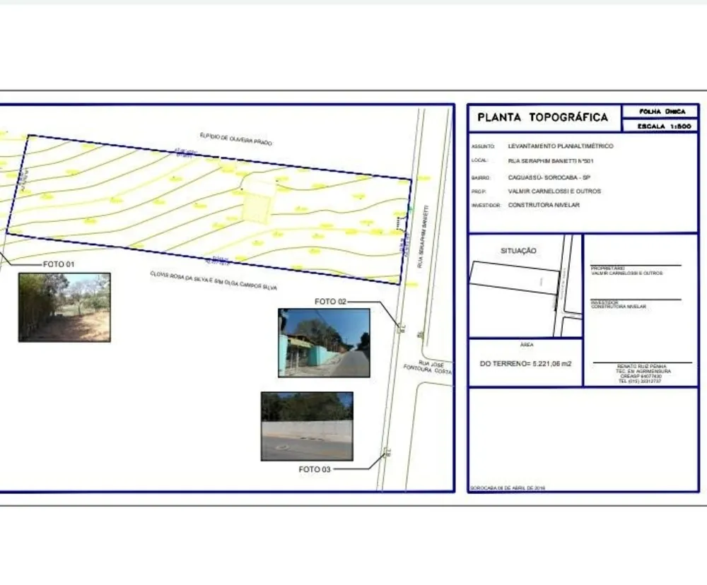
Task: Click the FOTO 02 label
Action: click(330, 302)
